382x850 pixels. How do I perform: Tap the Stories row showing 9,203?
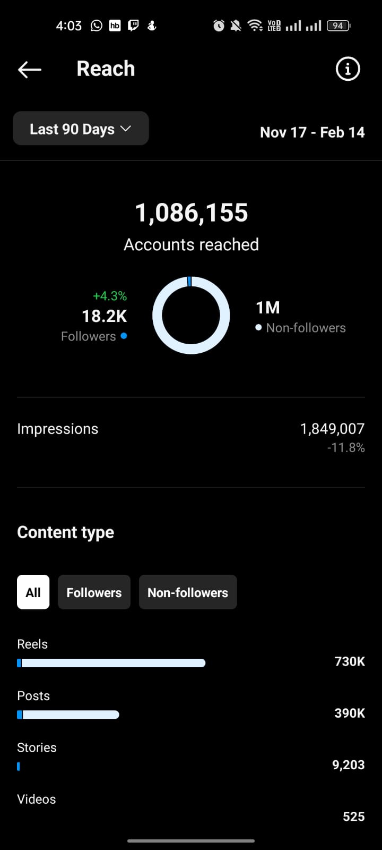(x=191, y=756)
